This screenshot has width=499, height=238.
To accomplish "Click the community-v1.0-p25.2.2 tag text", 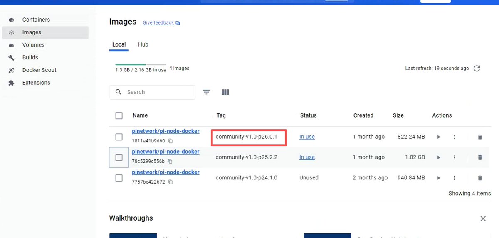I will tap(246, 157).
